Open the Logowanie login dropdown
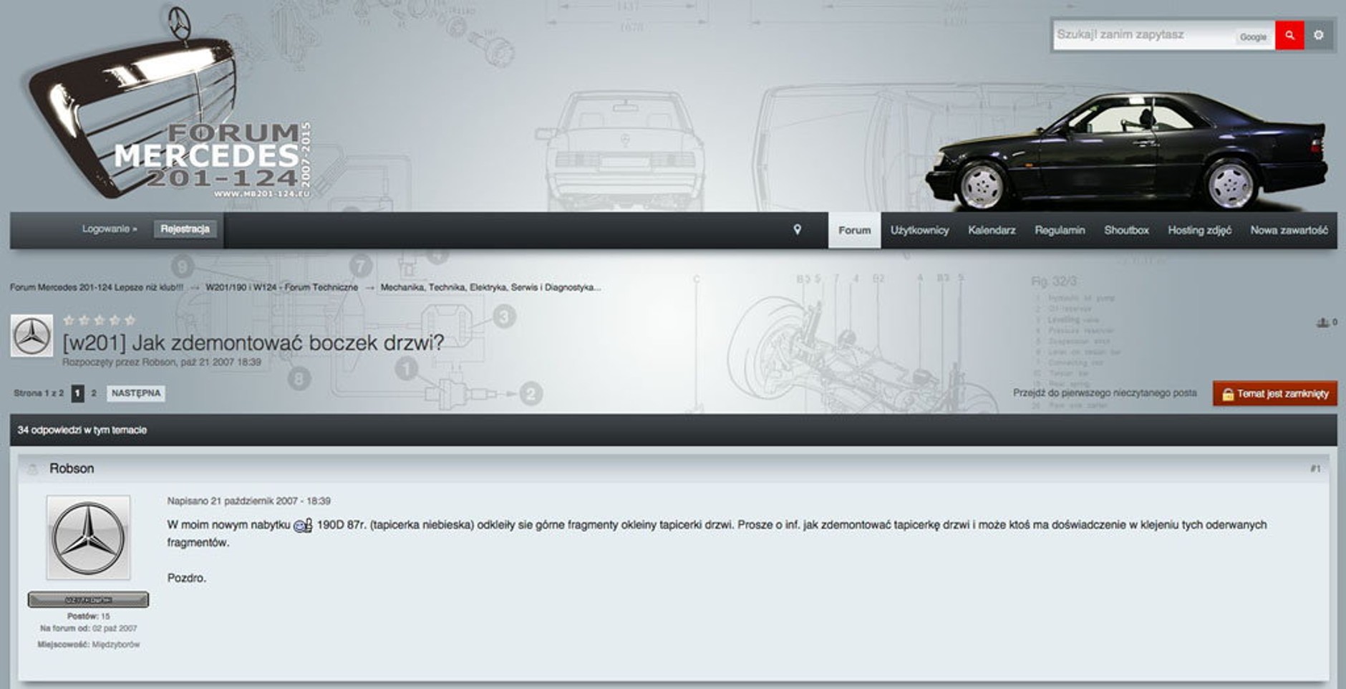The height and width of the screenshot is (689, 1346). [109, 229]
